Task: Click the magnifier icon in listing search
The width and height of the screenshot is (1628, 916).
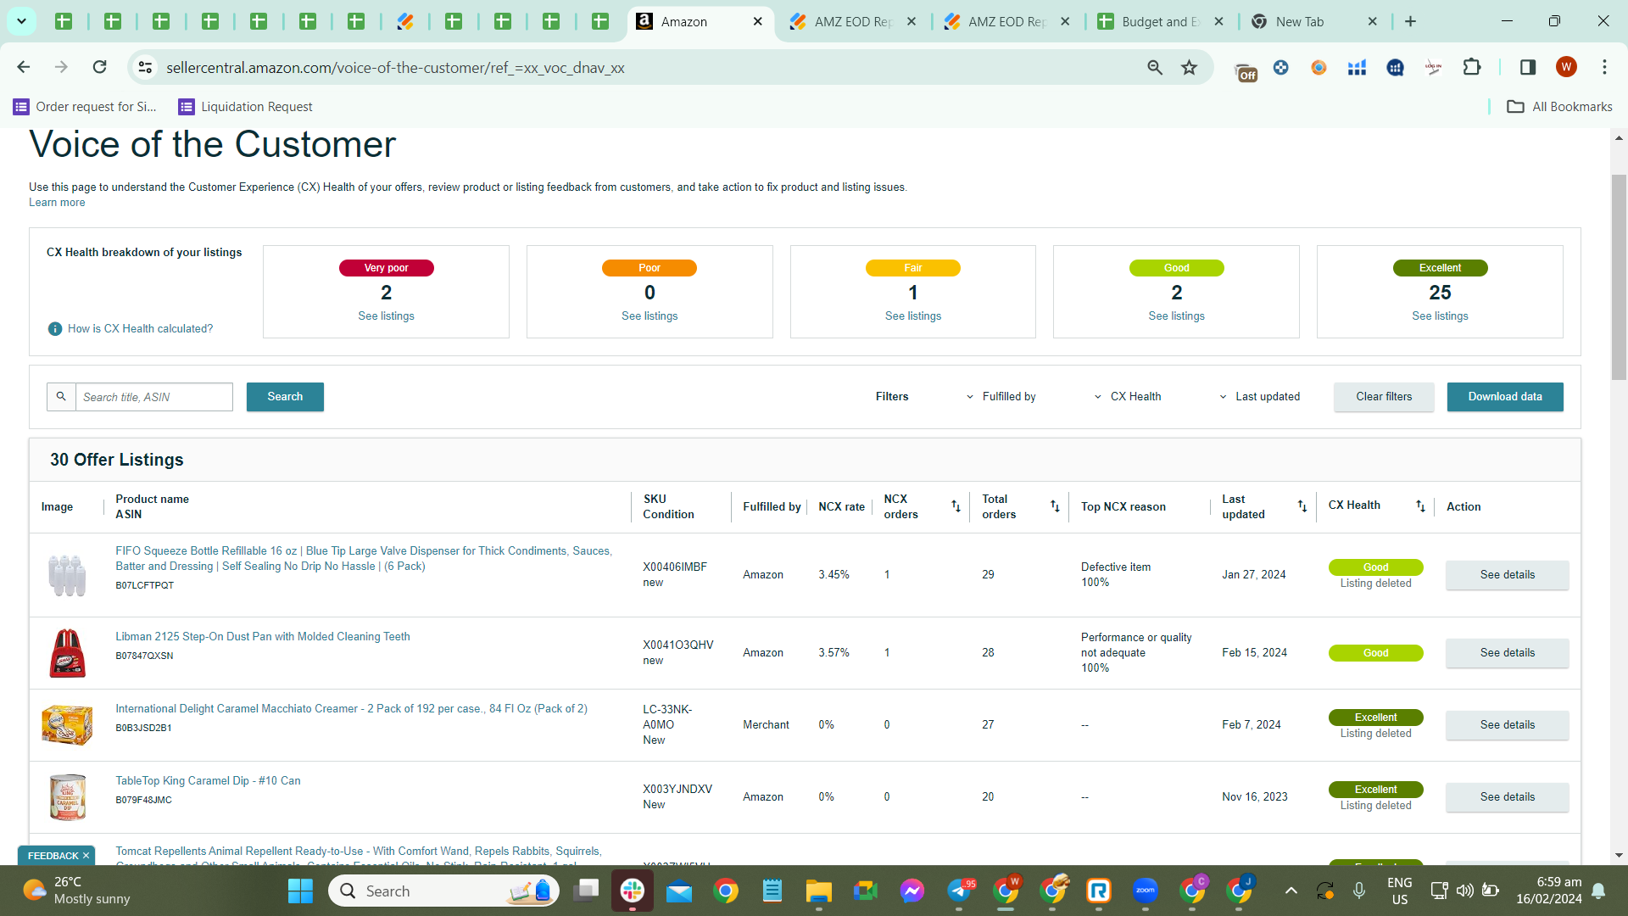Action: click(61, 397)
